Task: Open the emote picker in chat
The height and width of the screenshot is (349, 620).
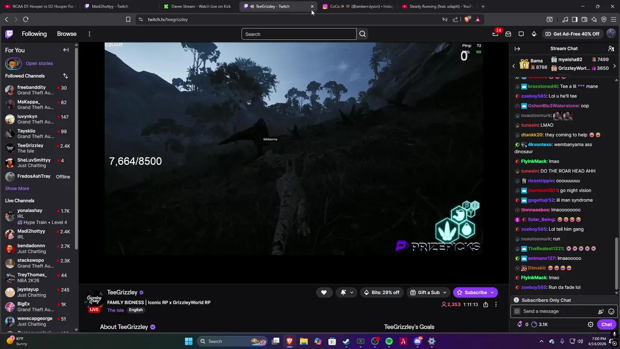Action: [611, 311]
